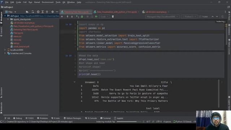Viewport: 231px width, 130px height.
Task: Open the Python Packages tool window
Action: coord(72,118)
